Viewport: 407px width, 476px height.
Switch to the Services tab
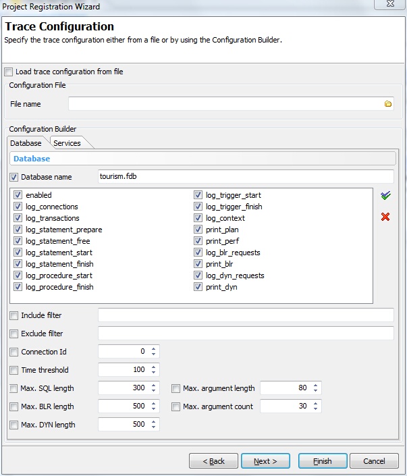pos(67,143)
